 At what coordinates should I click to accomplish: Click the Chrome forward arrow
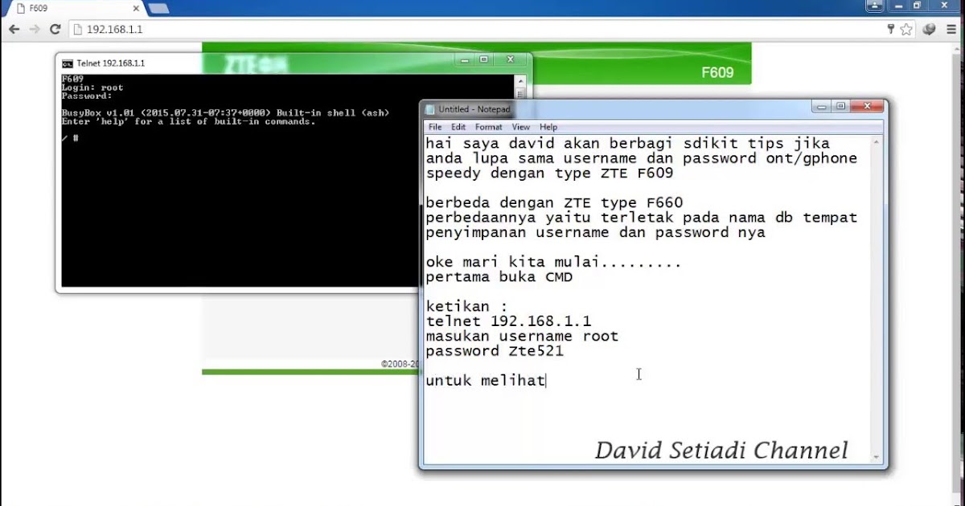pyautogui.click(x=34, y=29)
